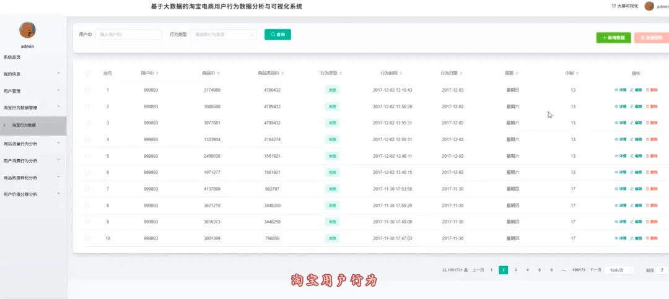Delete row 6 with 商品ID 1071277

coord(652,172)
